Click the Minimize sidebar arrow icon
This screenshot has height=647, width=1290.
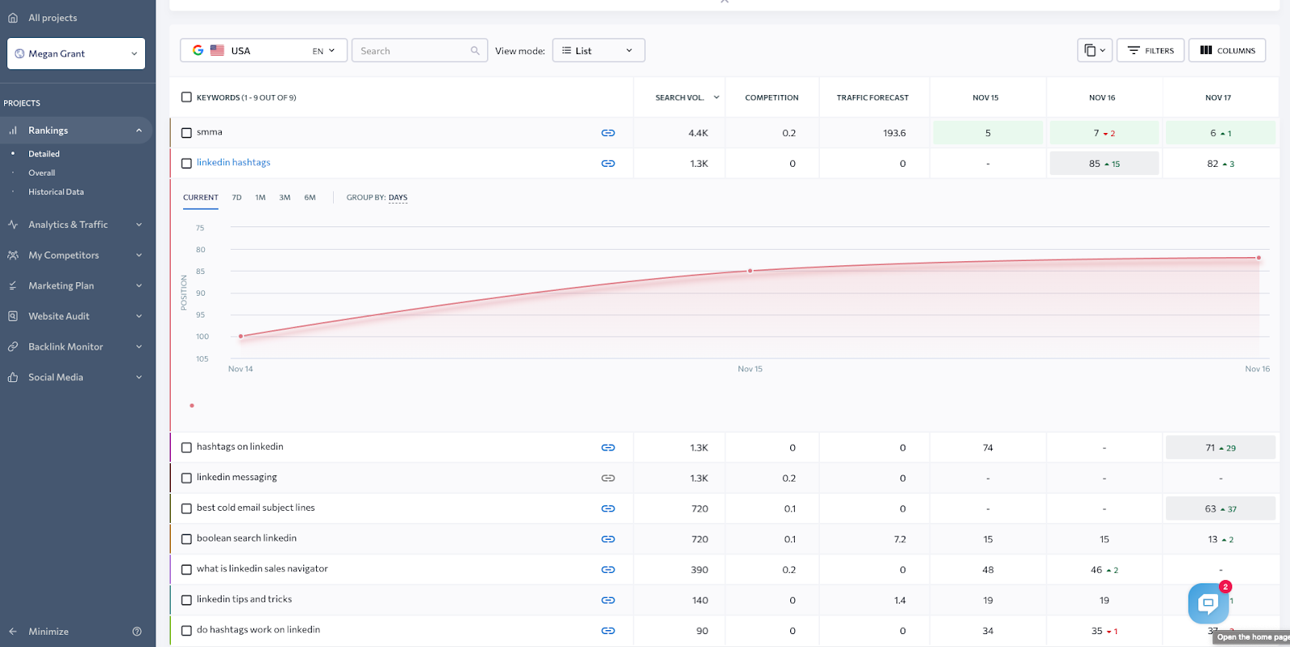tap(13, 632)
